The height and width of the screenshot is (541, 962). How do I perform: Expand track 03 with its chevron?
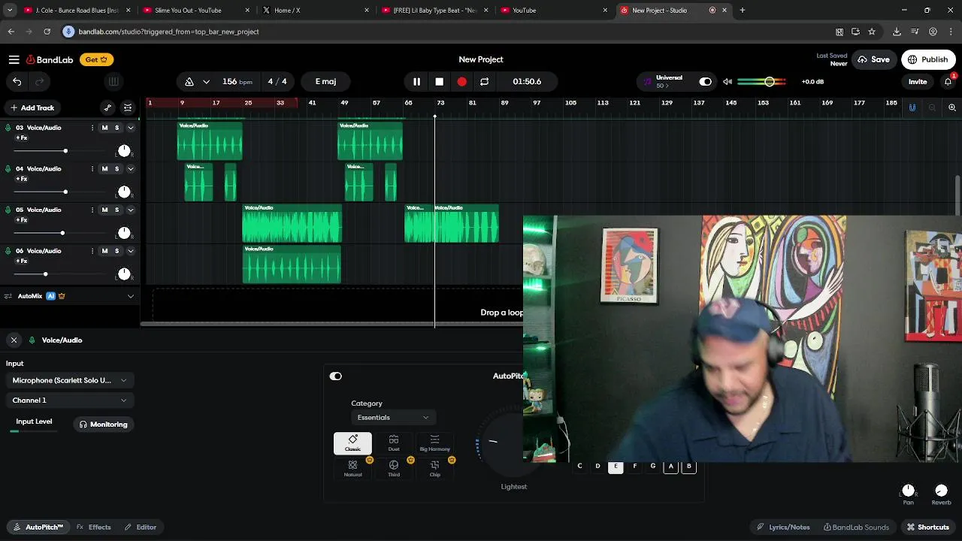pyautogui.click(x=130, y=128)
